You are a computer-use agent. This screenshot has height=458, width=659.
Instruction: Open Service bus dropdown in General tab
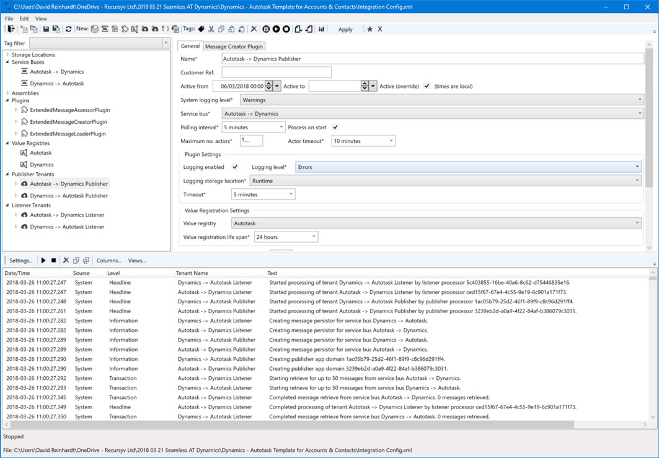433,114
